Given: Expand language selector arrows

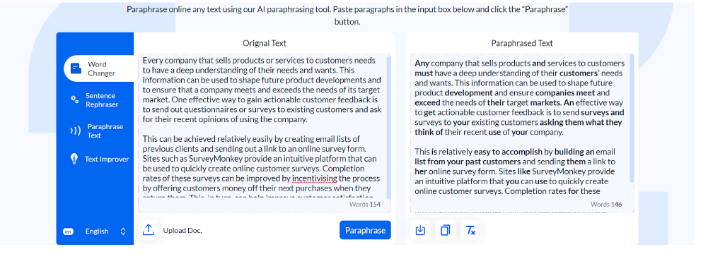Looking at the screenshot, I should (123, 231).
